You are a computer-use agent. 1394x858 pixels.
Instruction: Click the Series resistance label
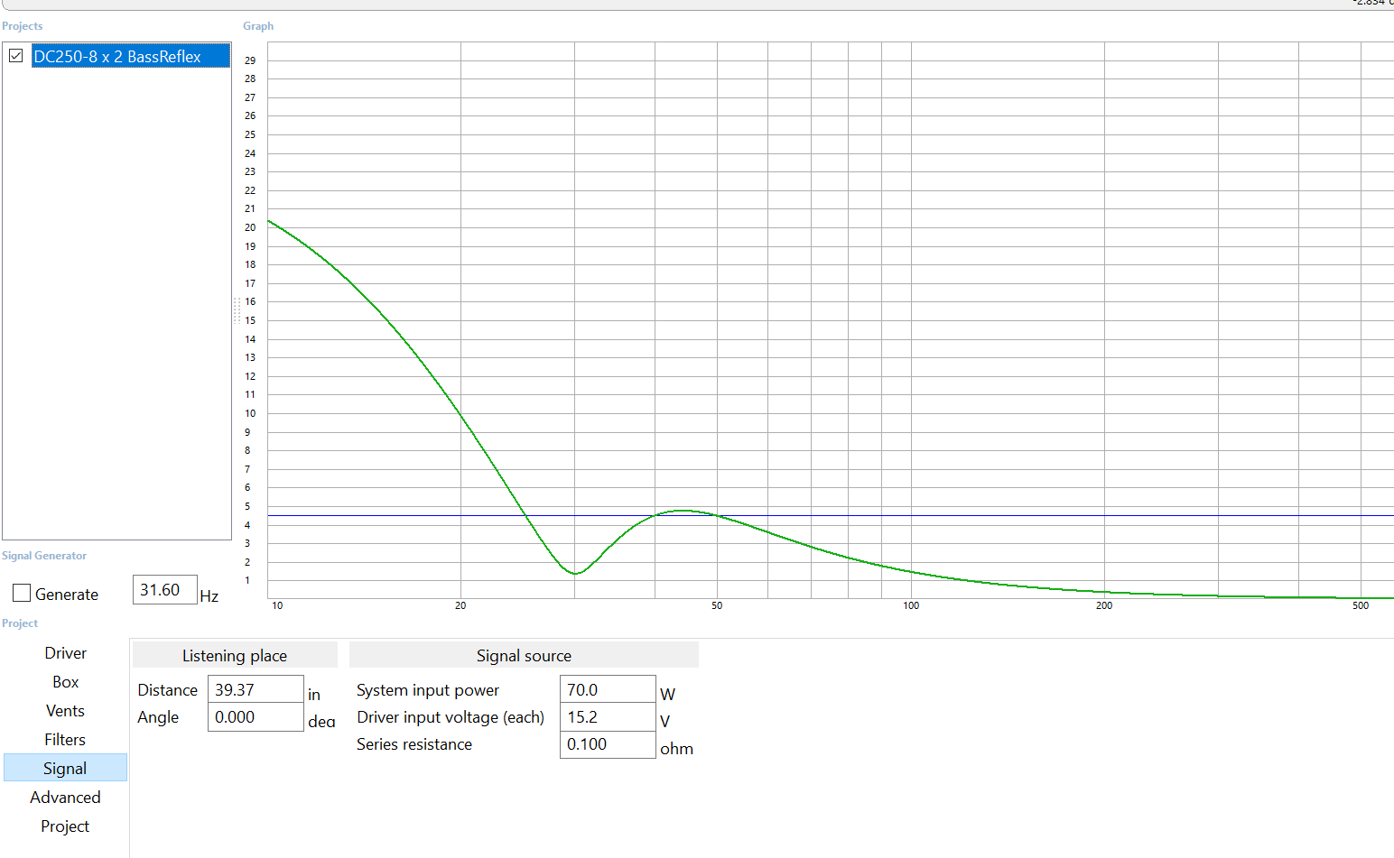pyautogui.click(x=414, y=744)
